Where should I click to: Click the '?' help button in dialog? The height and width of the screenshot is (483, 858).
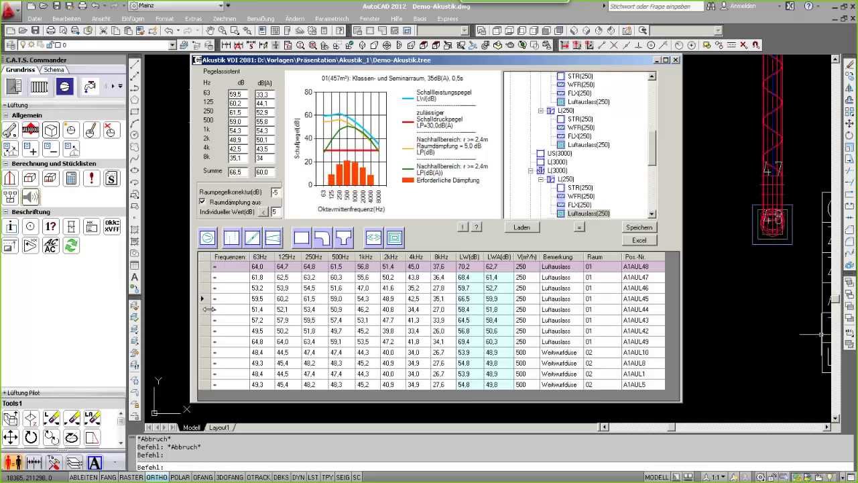pyautogui.click(x=477, y=227)
